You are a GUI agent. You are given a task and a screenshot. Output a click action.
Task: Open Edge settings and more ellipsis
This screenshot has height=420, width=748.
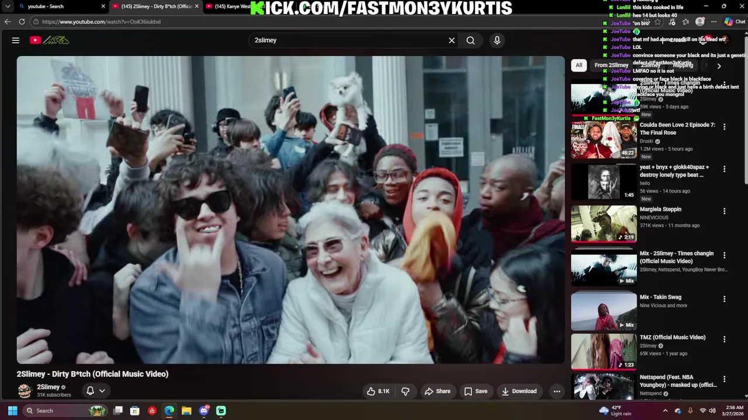coord(714,22)
